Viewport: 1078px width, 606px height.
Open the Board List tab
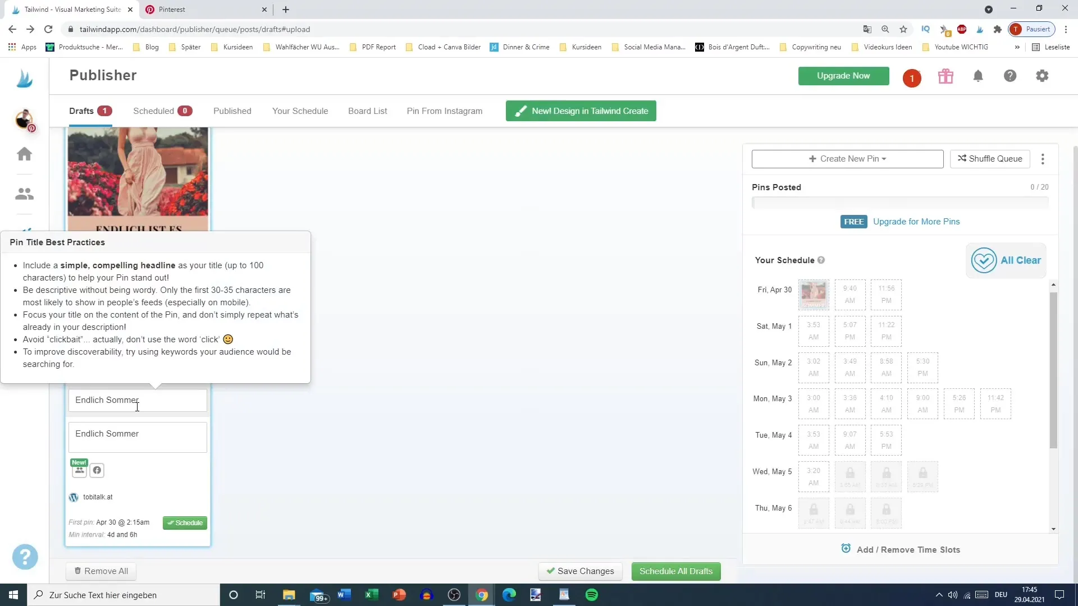pos(367,111)
